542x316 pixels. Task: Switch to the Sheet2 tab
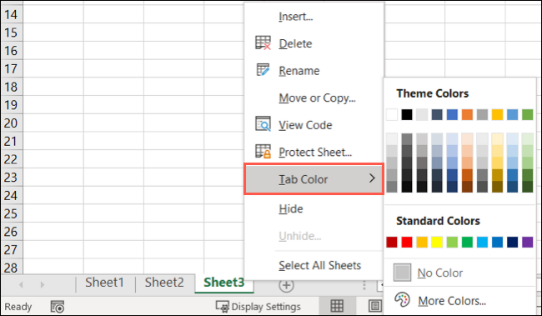(164, 283)
